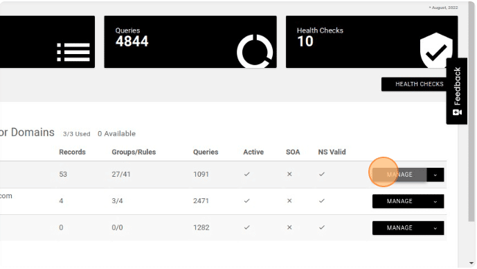
Task: Expand the dropdown arrow on the third row's MANAGE button
Action: [x=435, y=228]
